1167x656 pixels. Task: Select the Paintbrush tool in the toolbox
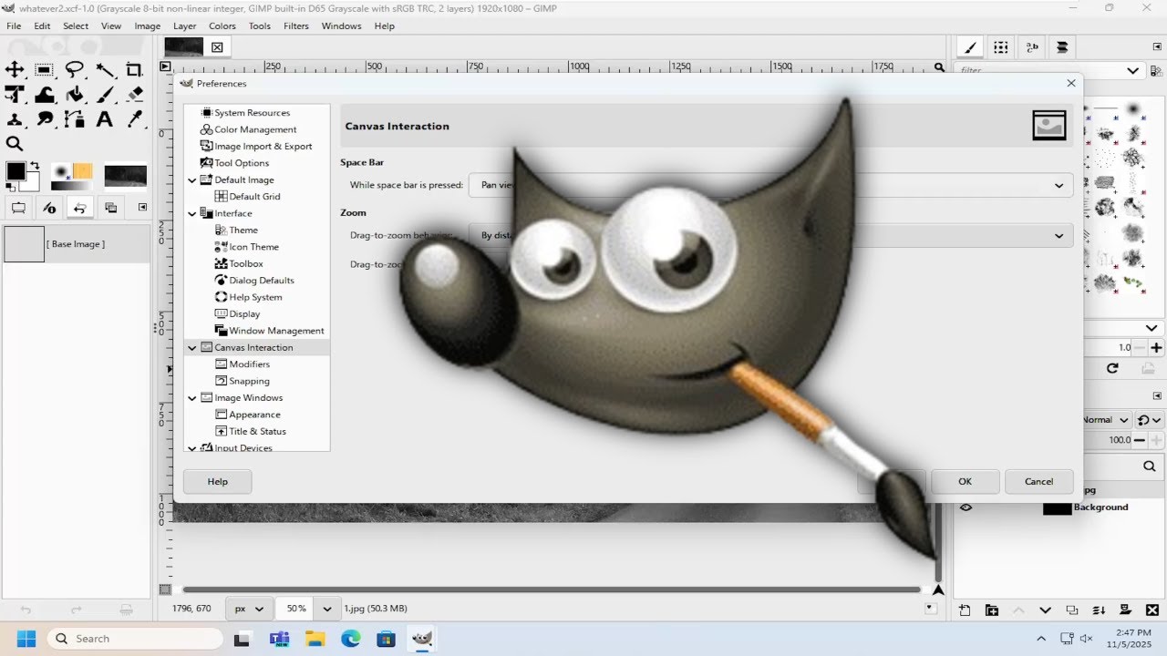[x=105, y=94]
